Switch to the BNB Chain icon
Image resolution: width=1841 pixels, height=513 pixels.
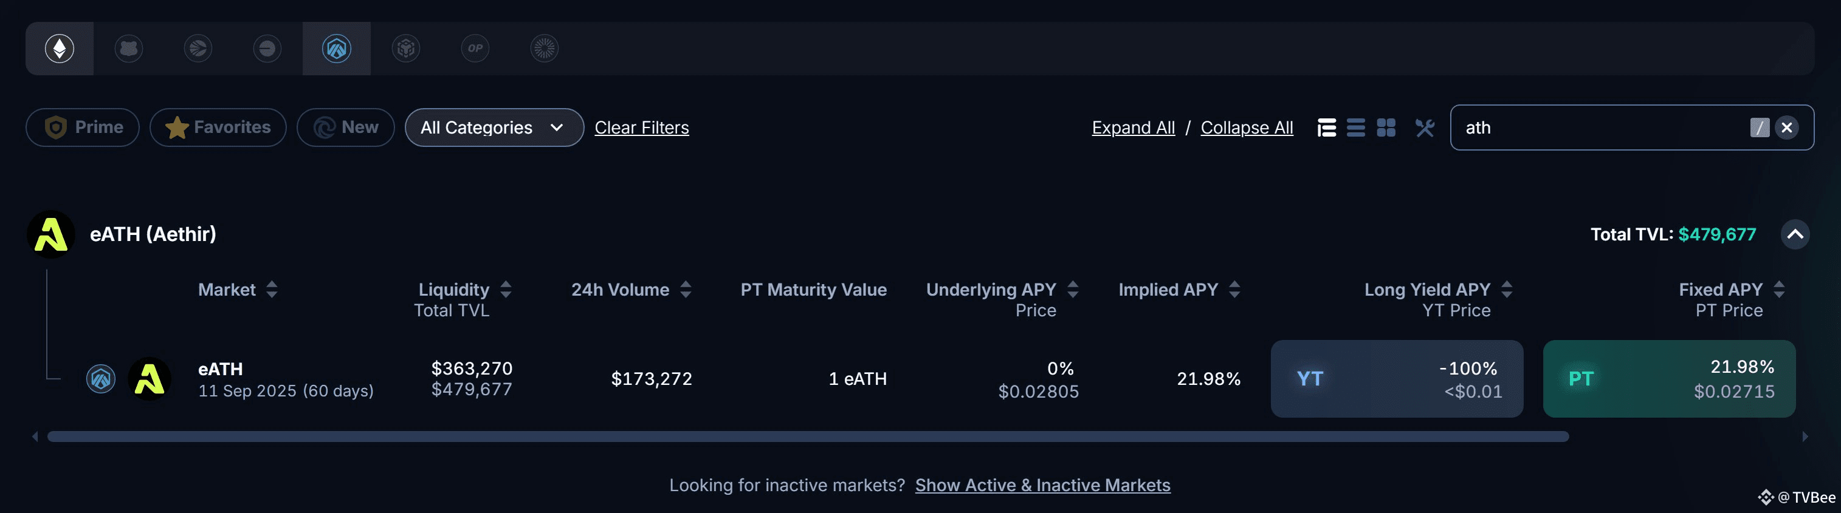click(x=406, y=49)
